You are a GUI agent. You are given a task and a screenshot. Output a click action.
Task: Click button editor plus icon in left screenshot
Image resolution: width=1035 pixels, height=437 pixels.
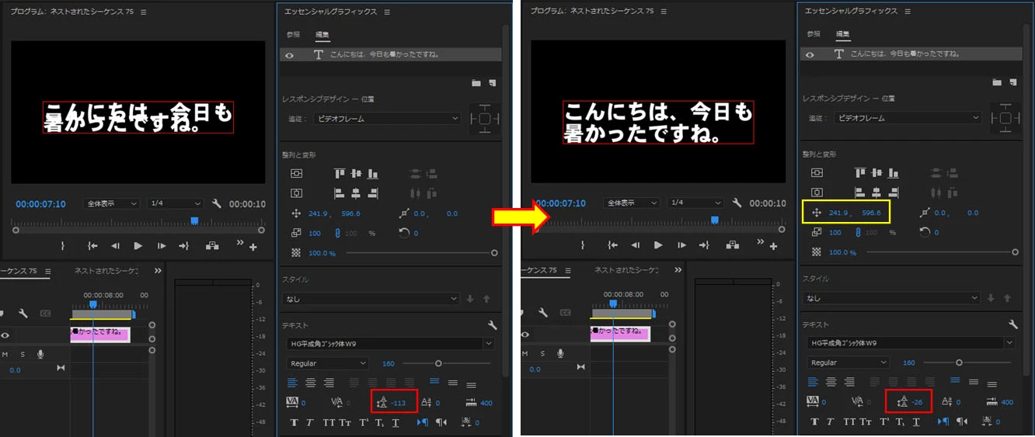tap(253, 247)
